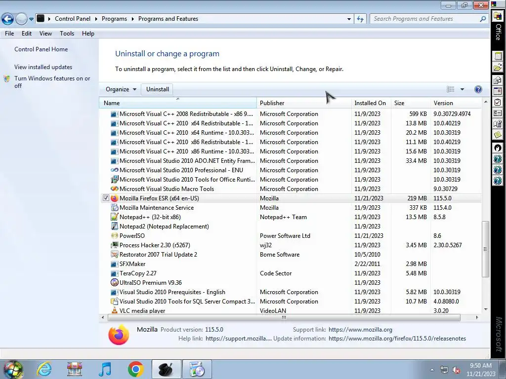
Task: Click the Control Panel breadcrumb
Action: click(x=73, y=19)
